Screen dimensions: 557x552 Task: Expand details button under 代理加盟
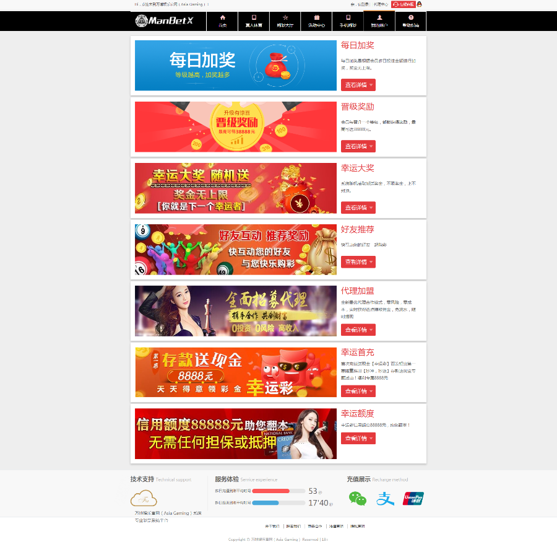(358, 330)
